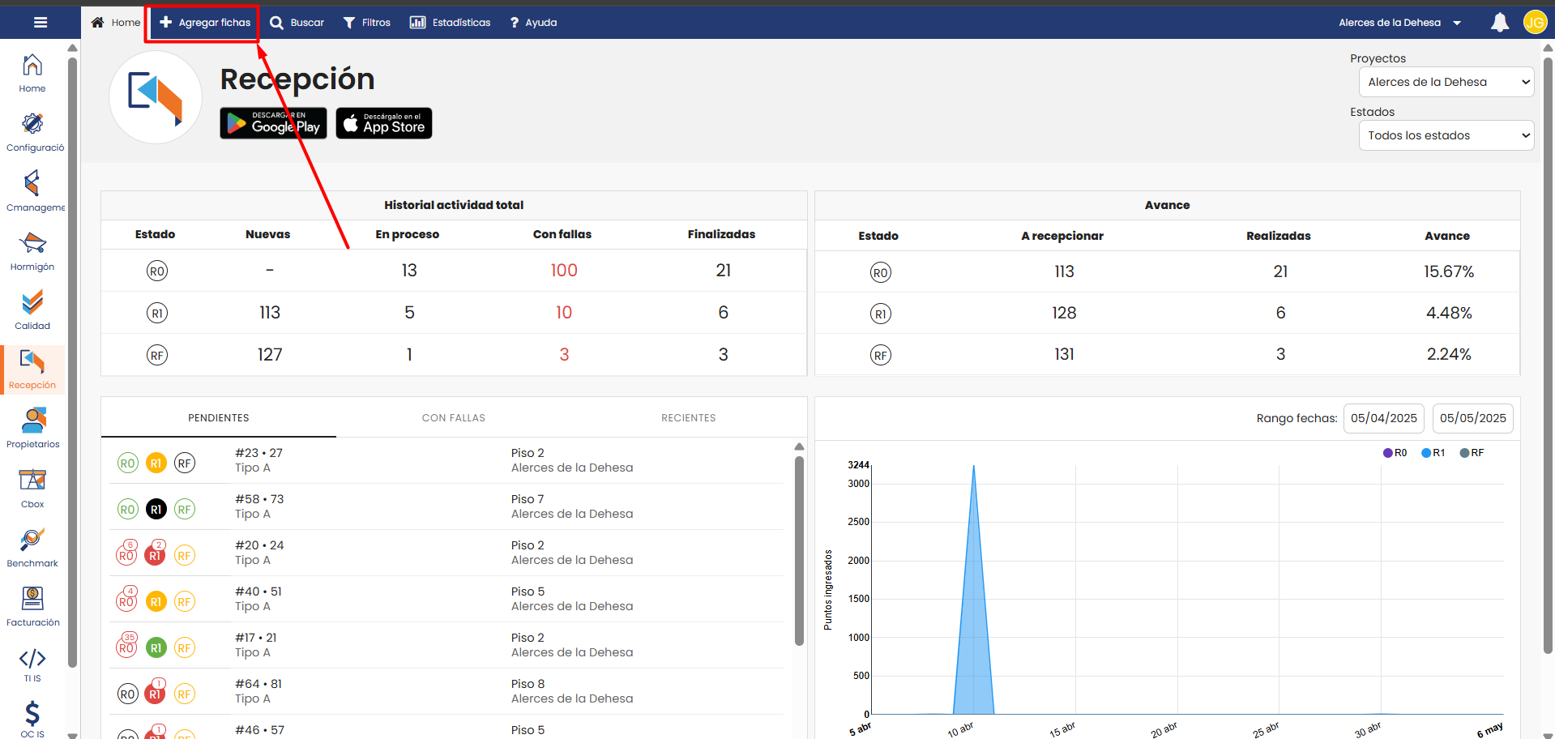Image resolution: width=1555 pixels, height=739 pixels.
Task: Switch to the Con Fallas tab
Action: [453, 418]
